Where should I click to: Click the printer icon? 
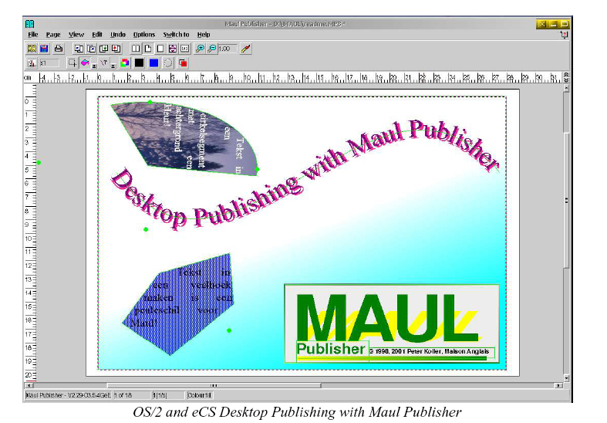pyautogui.click(x=58, y=49)
